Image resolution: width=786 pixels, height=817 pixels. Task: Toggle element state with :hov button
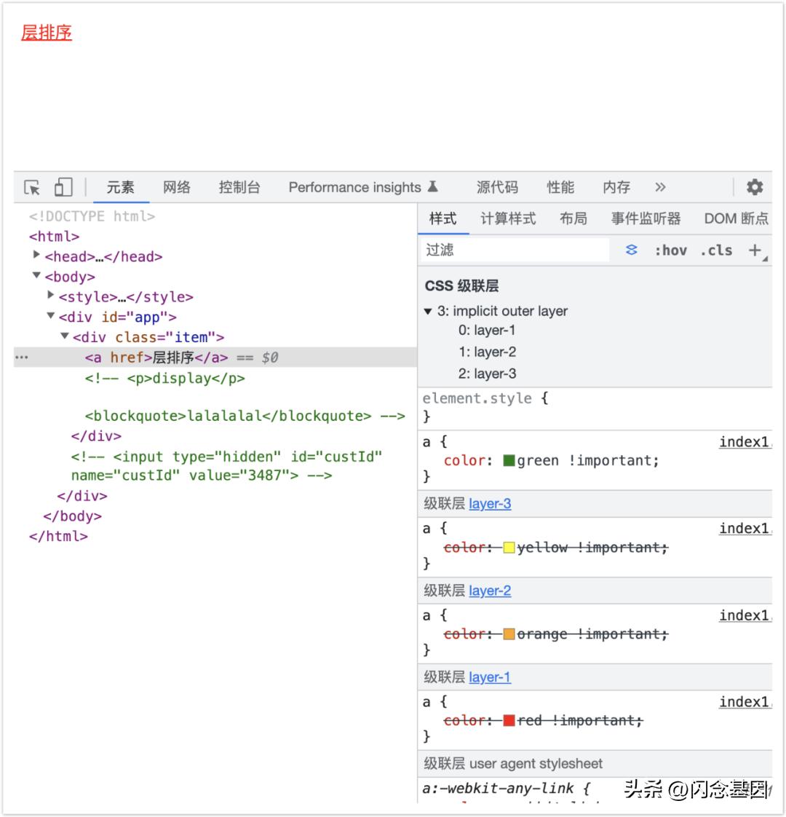pos(672,250)
